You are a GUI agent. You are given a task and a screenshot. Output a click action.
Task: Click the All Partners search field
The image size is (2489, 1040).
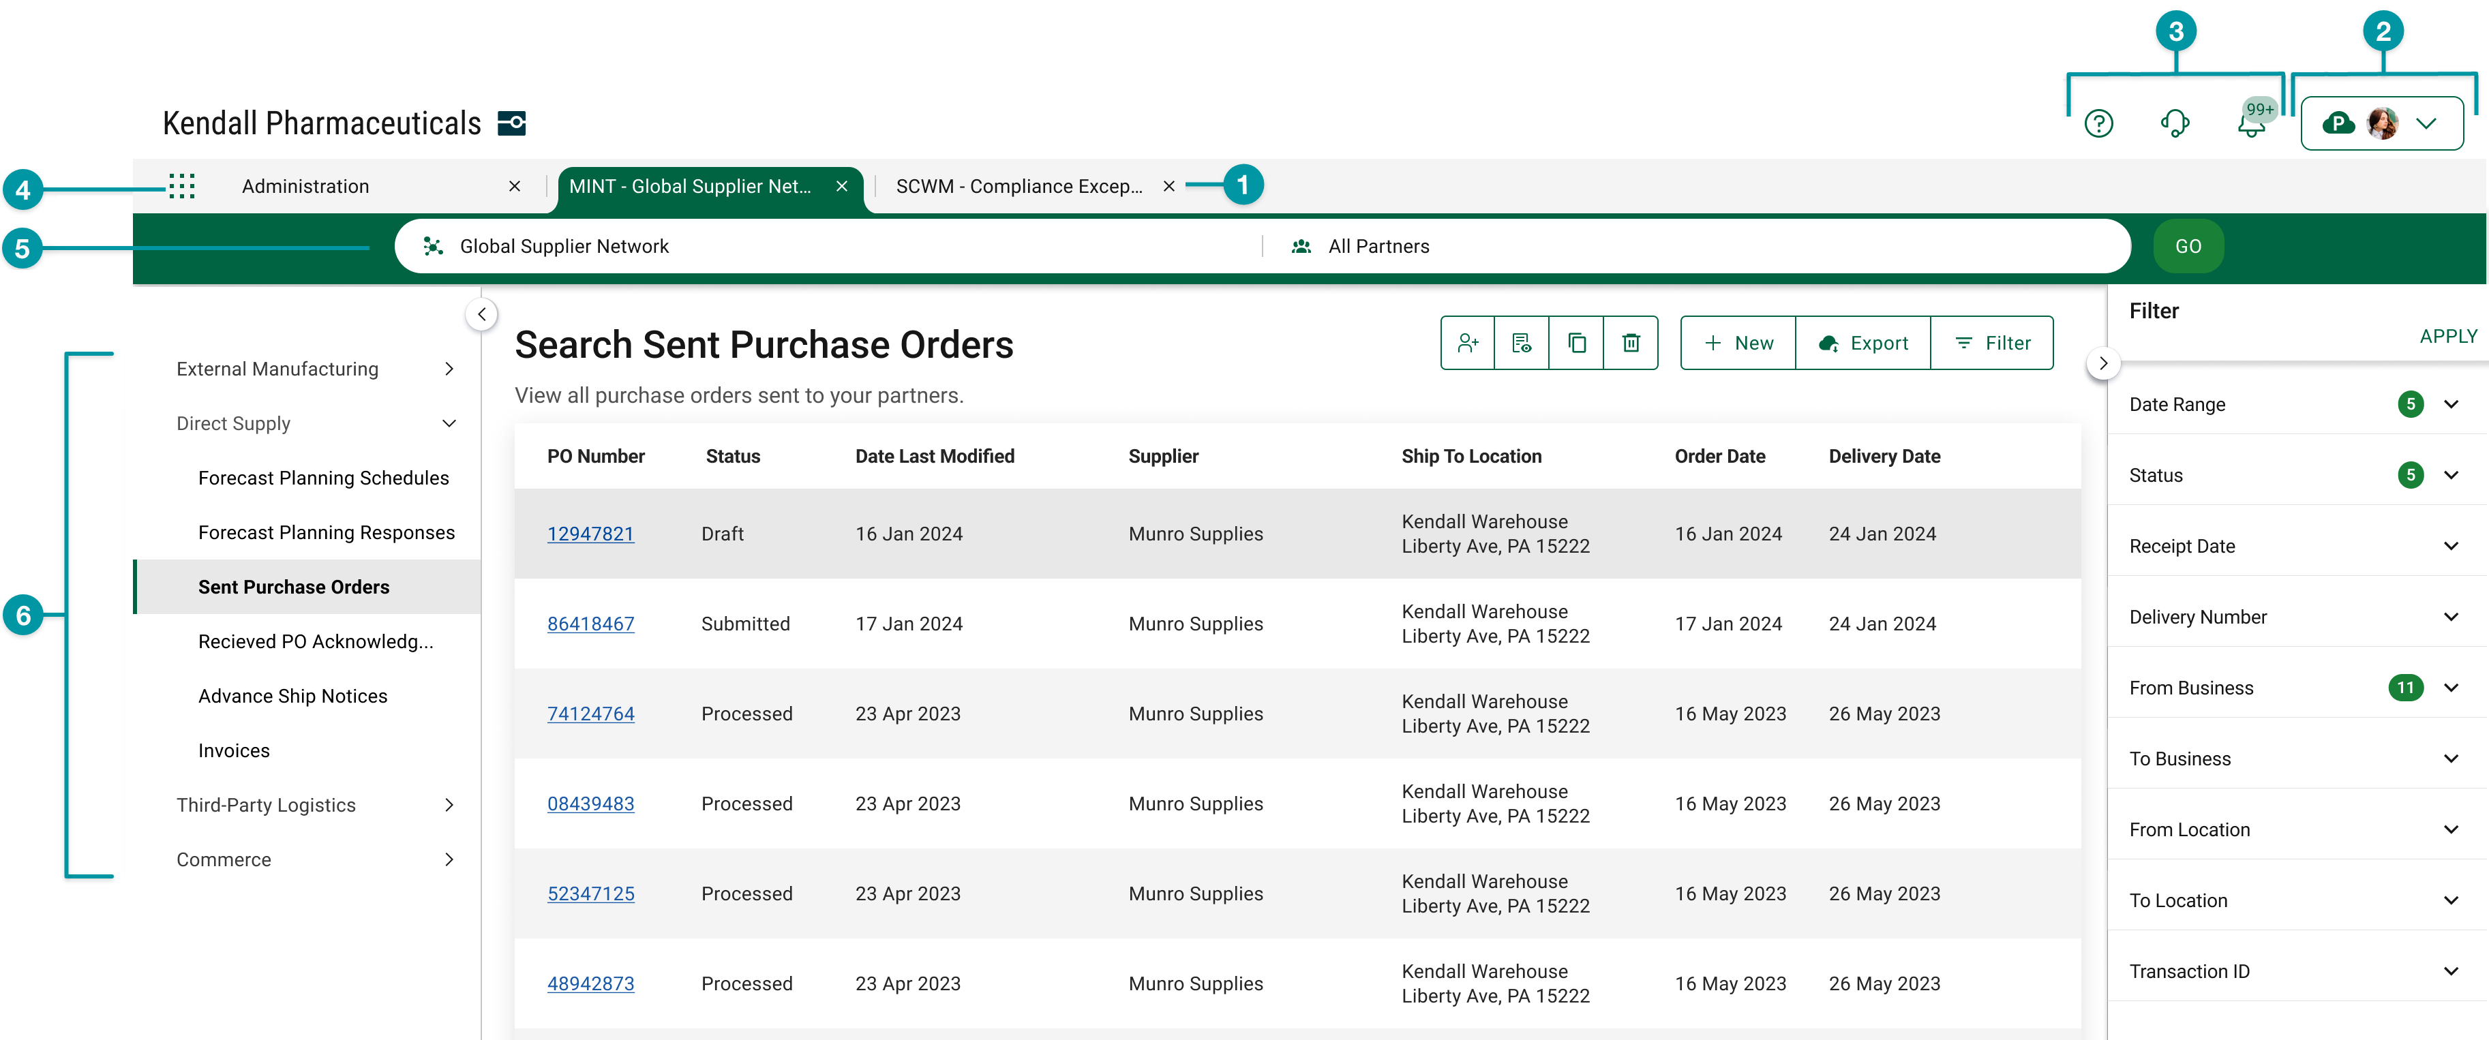pos(1378,246)
